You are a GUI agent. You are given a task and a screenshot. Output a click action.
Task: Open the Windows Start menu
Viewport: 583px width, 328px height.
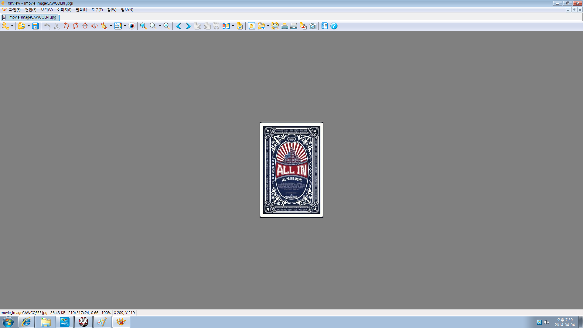point(8,322)
